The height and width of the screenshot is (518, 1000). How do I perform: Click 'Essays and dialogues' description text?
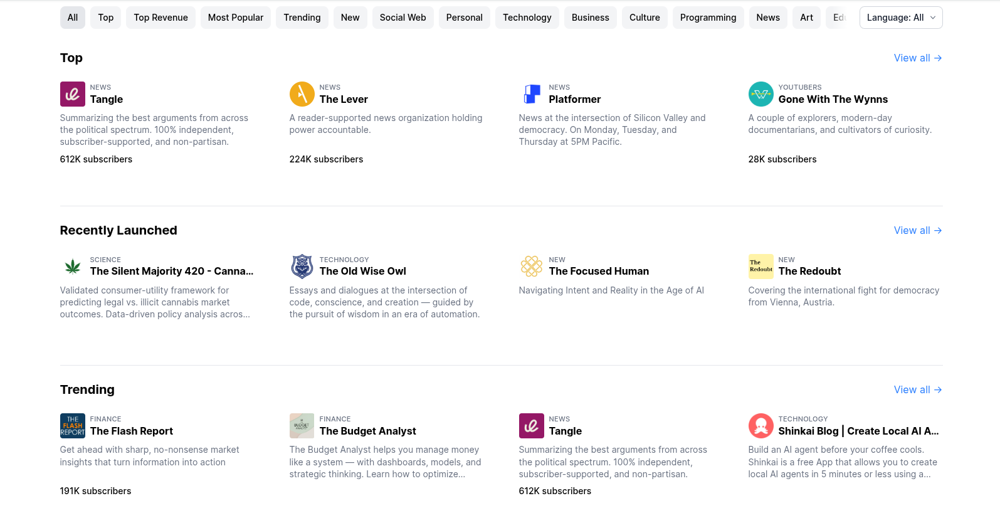pyautogui.click(x=384, y=302)
